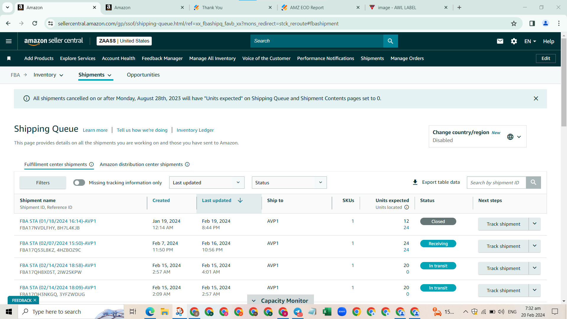Open the Seller Central hamburger menu
The image size is (567, 319).
tap(9, 41)
